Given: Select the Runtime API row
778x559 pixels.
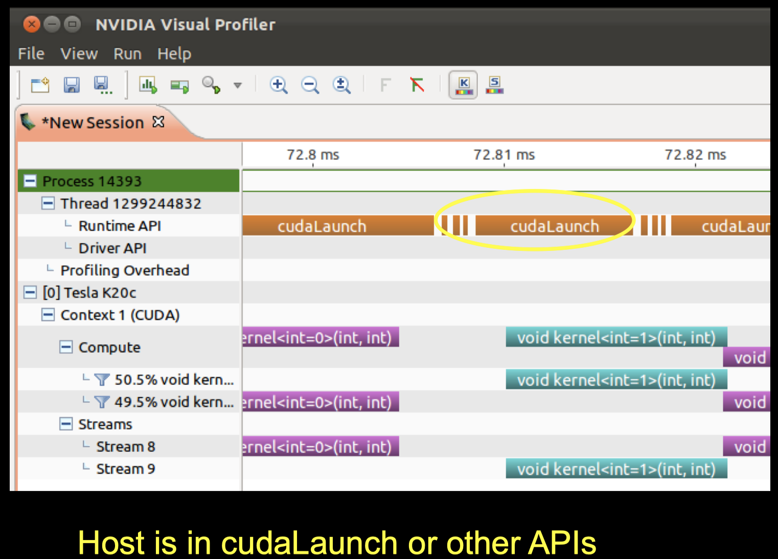Looking at the screenshot, I should click(119, 225).
